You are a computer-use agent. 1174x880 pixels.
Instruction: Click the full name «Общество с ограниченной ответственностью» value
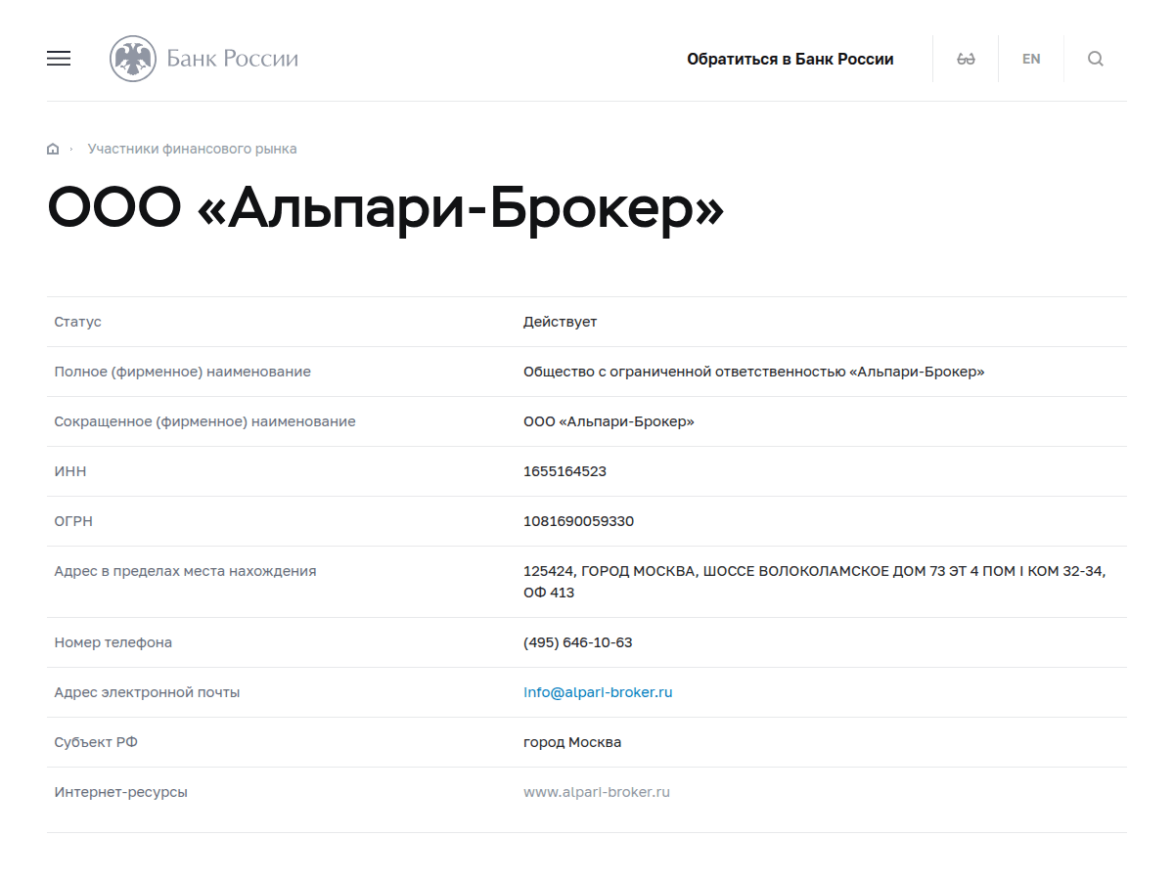[x=753, y=372]
